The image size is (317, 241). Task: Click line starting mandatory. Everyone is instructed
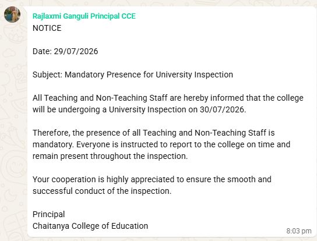point(161,144)
